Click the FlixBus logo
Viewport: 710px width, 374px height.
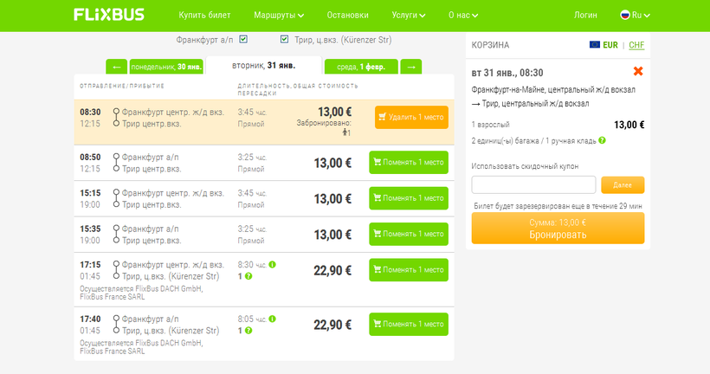point(108,15)
